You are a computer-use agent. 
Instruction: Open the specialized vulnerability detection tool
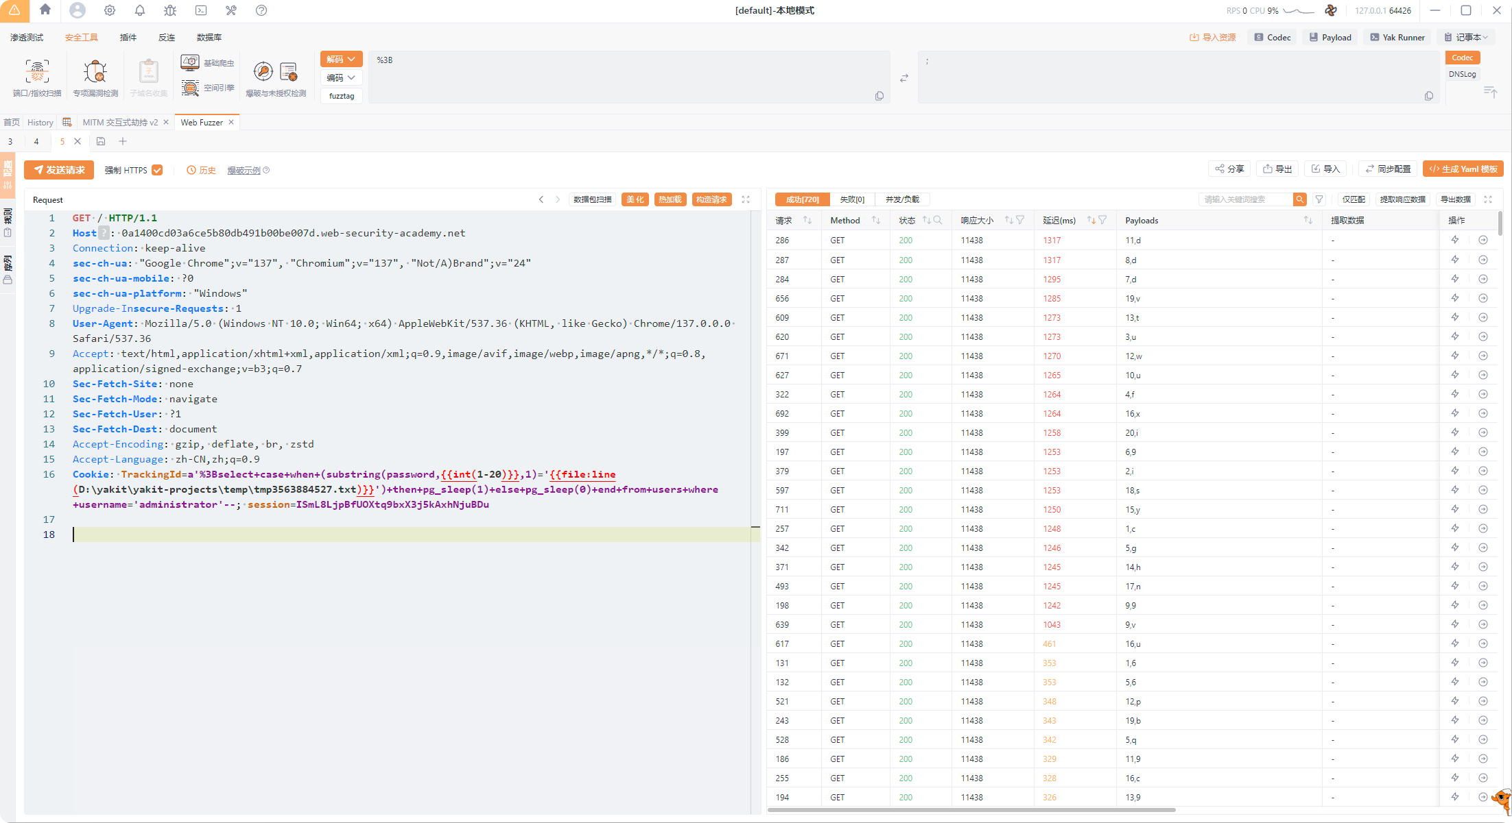pyautogui.click(x=95, y=72)
